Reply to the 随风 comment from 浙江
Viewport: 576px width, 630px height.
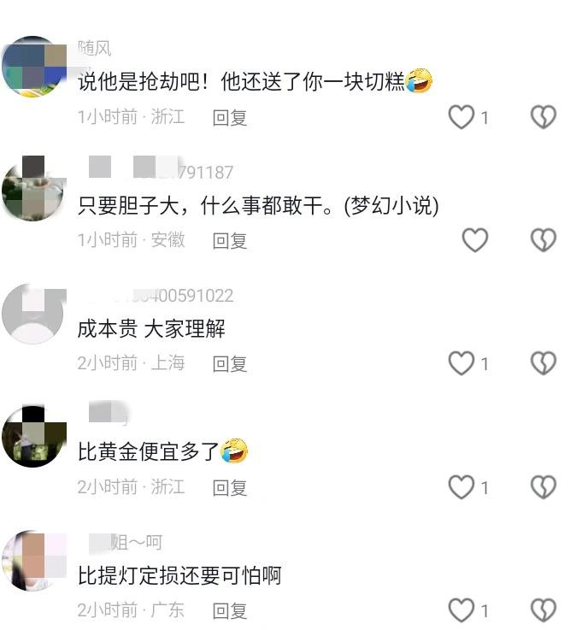coord(229,118)
